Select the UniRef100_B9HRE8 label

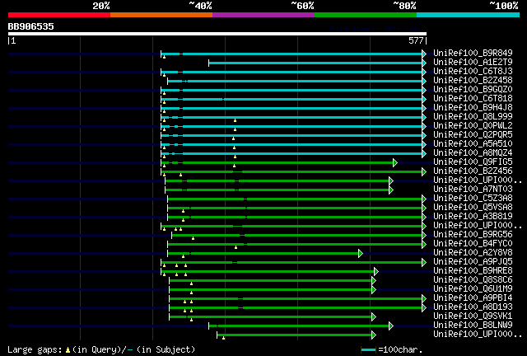click(473, 271)
